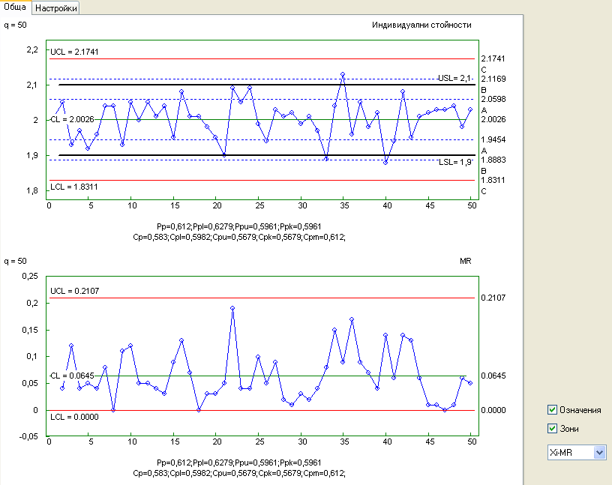Switch to the Настройки tab

coord(56,7)
